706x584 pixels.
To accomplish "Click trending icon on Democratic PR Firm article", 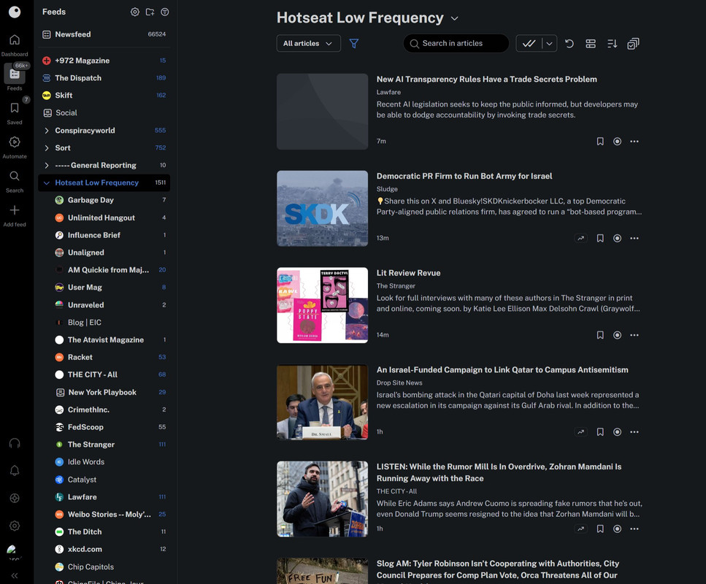I will 581,238.
